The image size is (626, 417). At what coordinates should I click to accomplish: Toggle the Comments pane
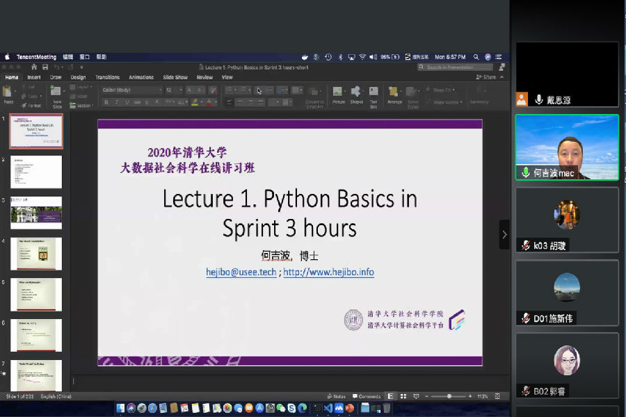pyautogui.click(x=366, y=396)
